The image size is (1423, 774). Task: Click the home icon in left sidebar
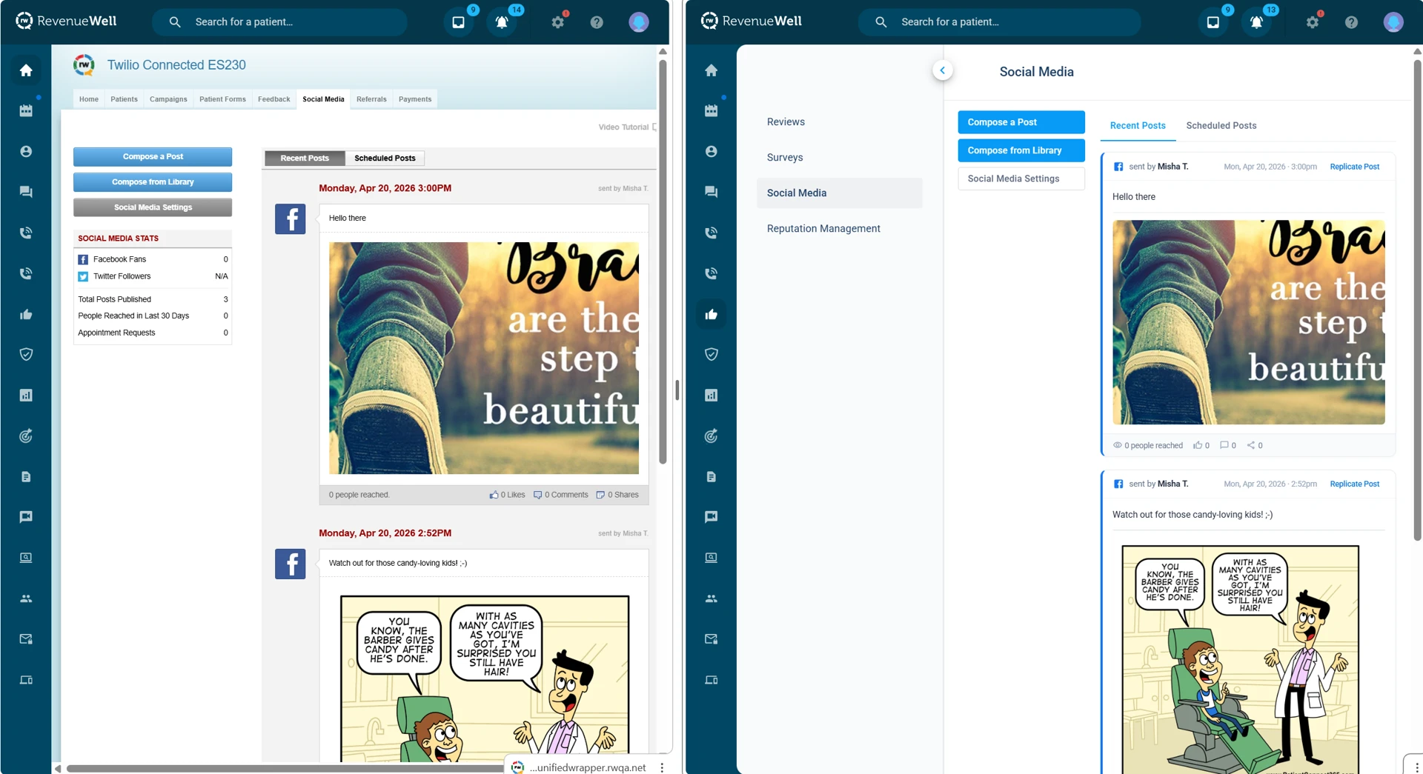(x=26, y=70)
